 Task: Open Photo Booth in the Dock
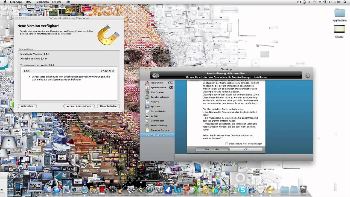tap(103, 189)
